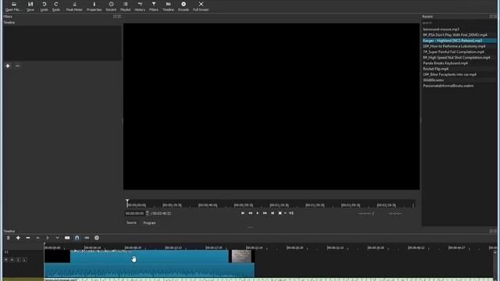Open the Encode panel
This screenshot has height=281, width=500.
(184, 6)
